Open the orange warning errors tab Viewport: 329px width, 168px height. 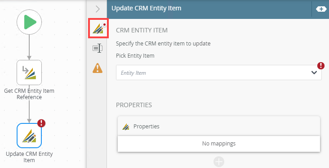pyautogui.click(x=98, y=68)
